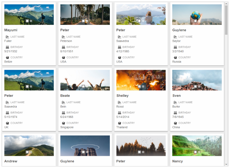Select second indicator on Guylene Saylor's globe photo
The height and width of the screenshot is (168, 230).
point(199,21)
